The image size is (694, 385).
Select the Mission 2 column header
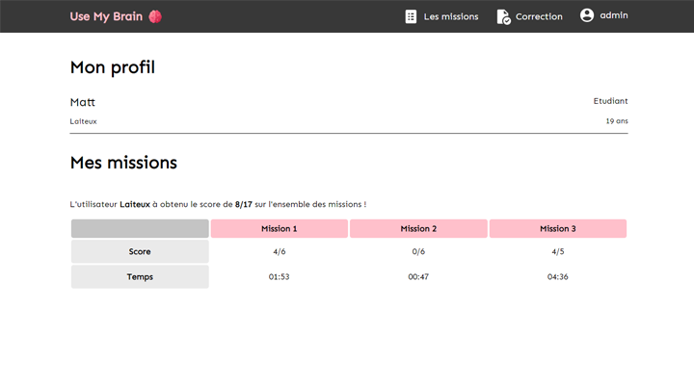(x=419, y=229)
